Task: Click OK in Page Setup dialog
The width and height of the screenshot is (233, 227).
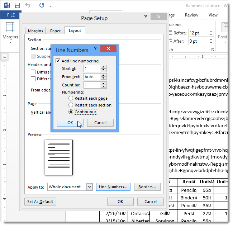Action: tap(120, 202)
